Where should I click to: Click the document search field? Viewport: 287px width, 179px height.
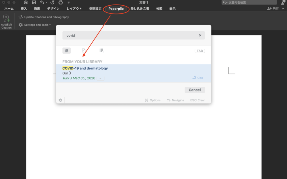point(249,2)
